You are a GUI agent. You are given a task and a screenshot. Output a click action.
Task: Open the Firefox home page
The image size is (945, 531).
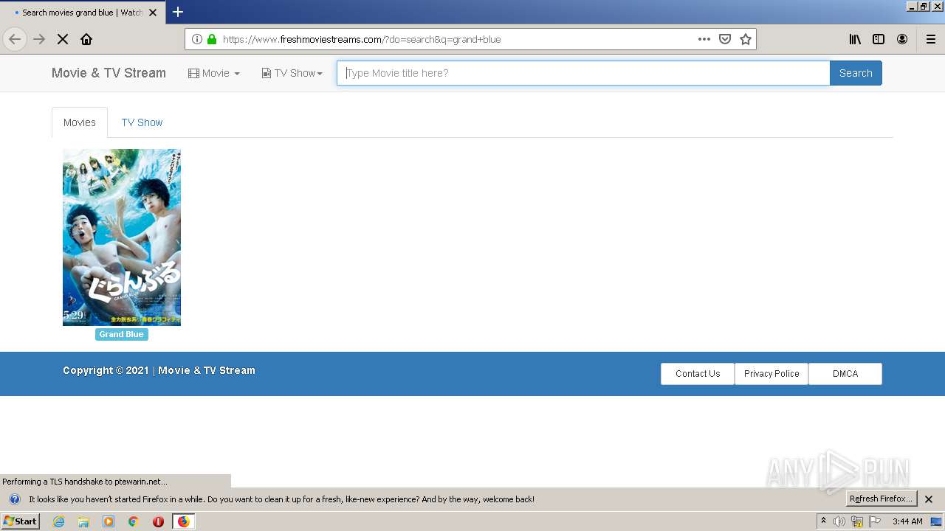pos(86,39)
